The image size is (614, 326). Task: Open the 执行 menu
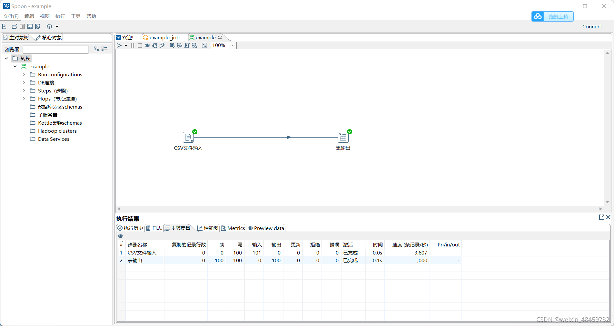click(x=60, y=16)
